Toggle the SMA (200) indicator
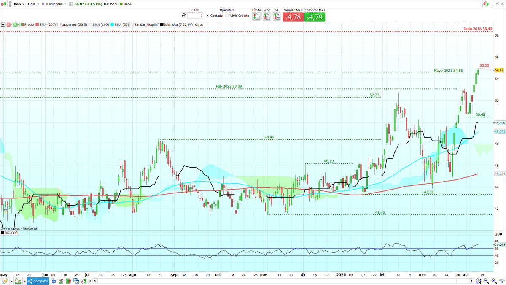 coord(46,24)
